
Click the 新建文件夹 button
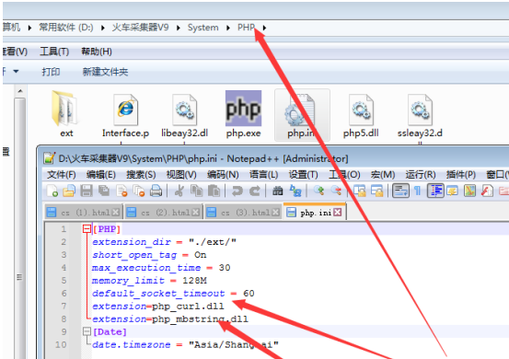pos(105,72)
